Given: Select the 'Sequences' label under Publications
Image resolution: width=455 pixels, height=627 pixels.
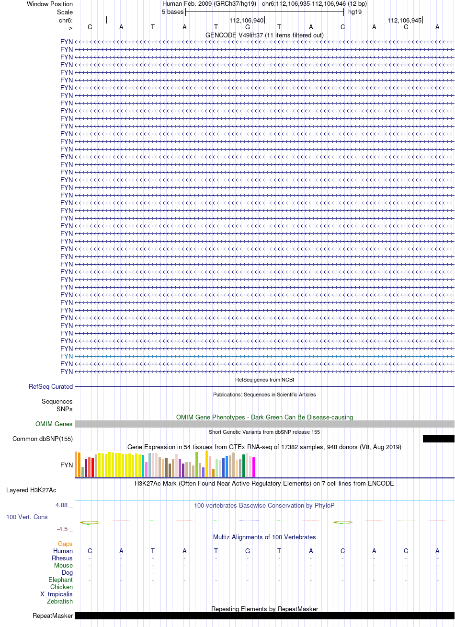Looking at the screenshot, I should tap(57, 401).
